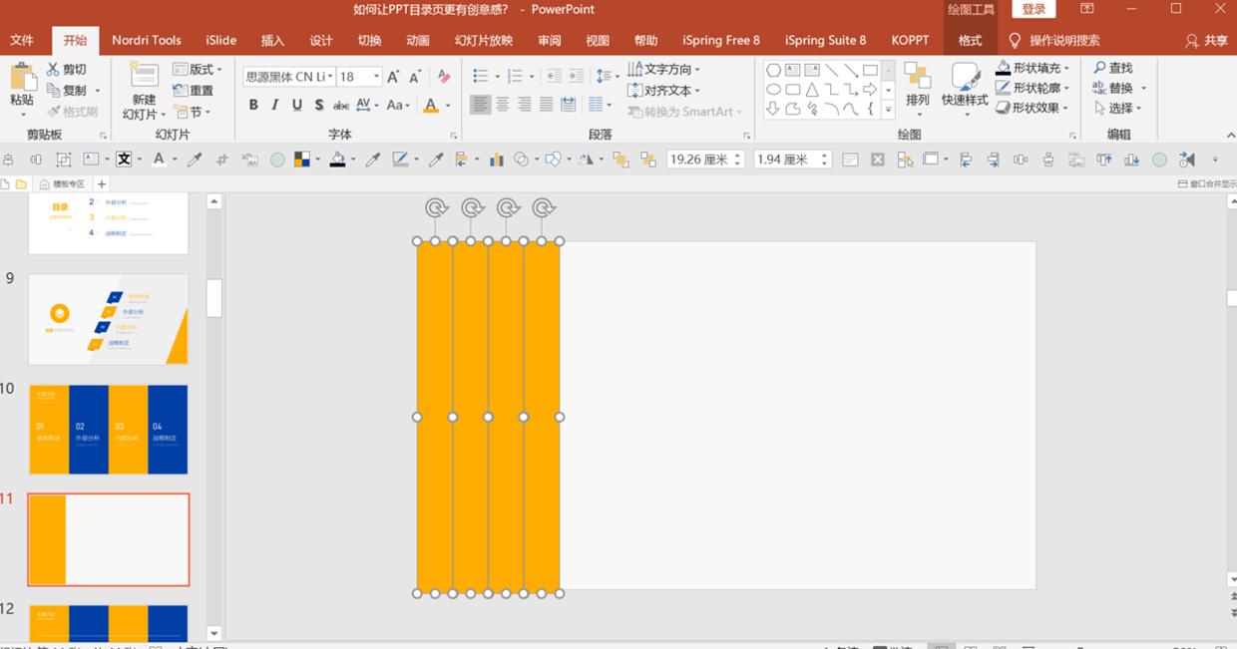1237x649 pixels.
Task: Click the increase font size icon
Action: 393,77
